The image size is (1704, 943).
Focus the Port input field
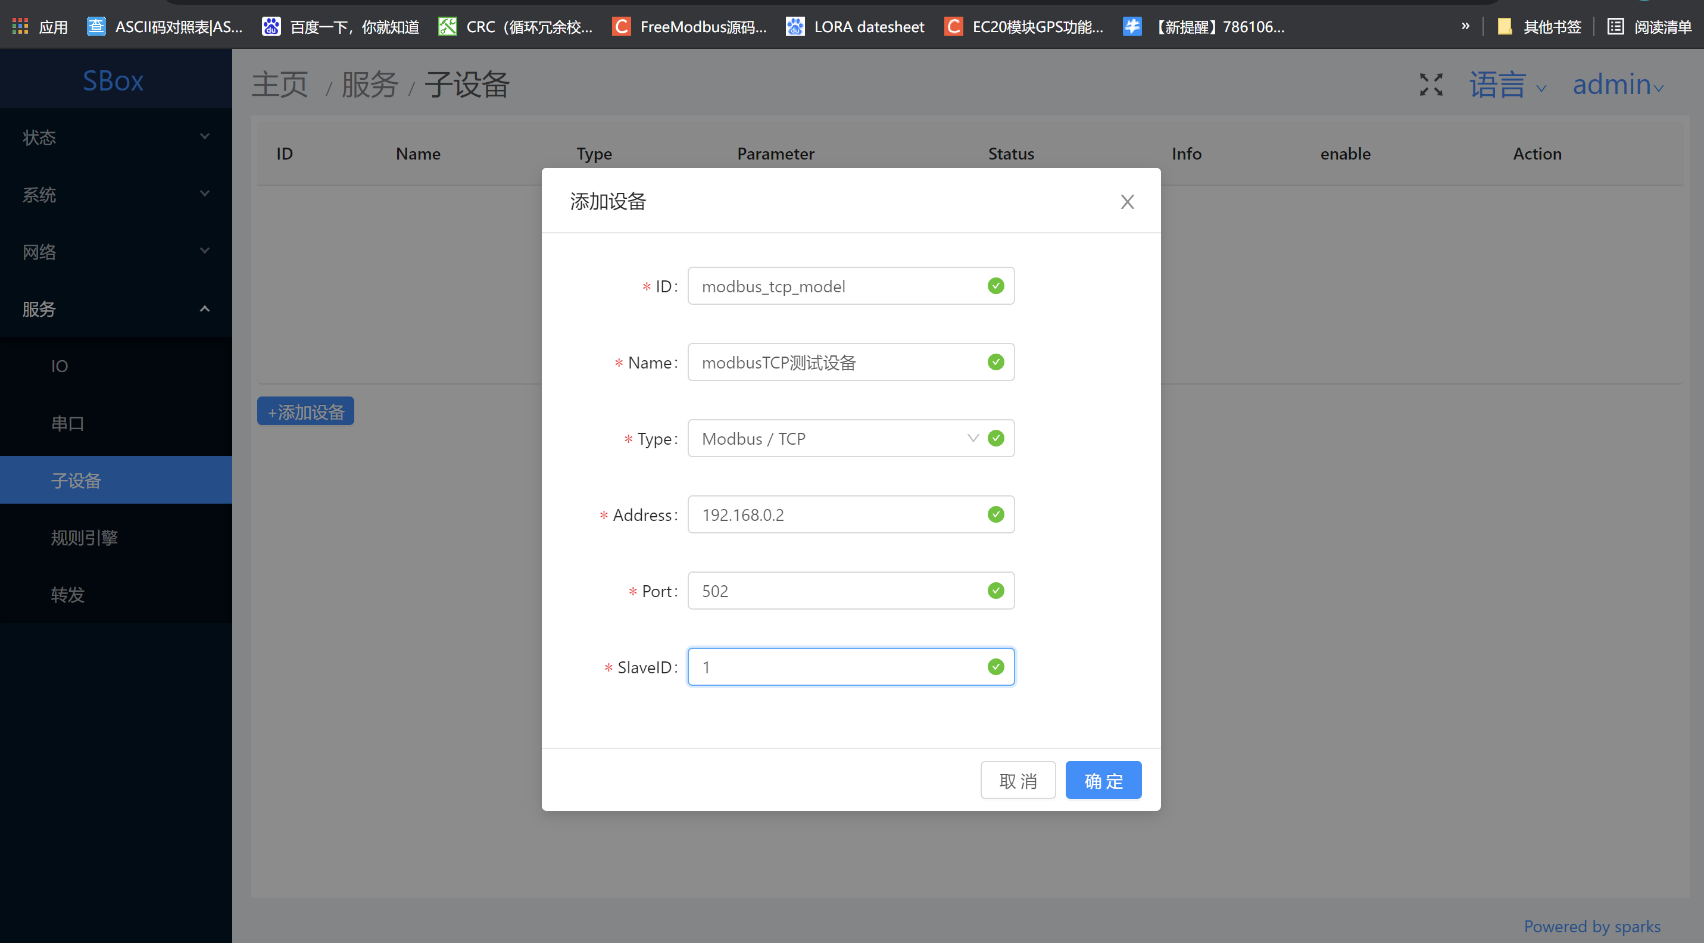click(x=851, y=591)
